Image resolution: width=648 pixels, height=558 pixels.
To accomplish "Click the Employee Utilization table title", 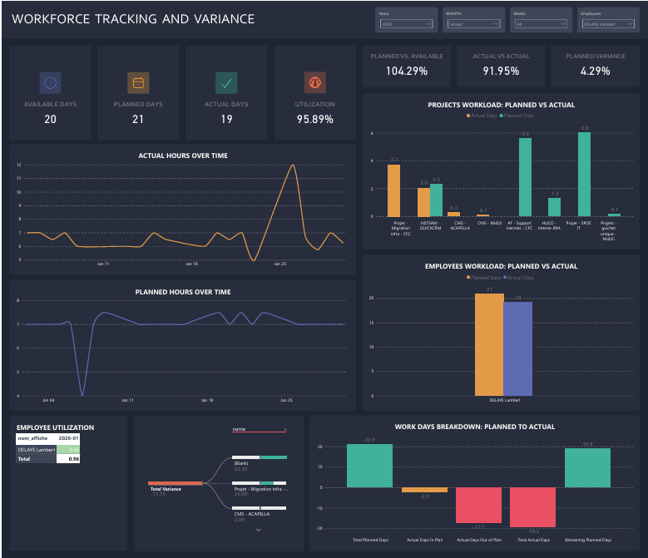I will pos(56,427).
